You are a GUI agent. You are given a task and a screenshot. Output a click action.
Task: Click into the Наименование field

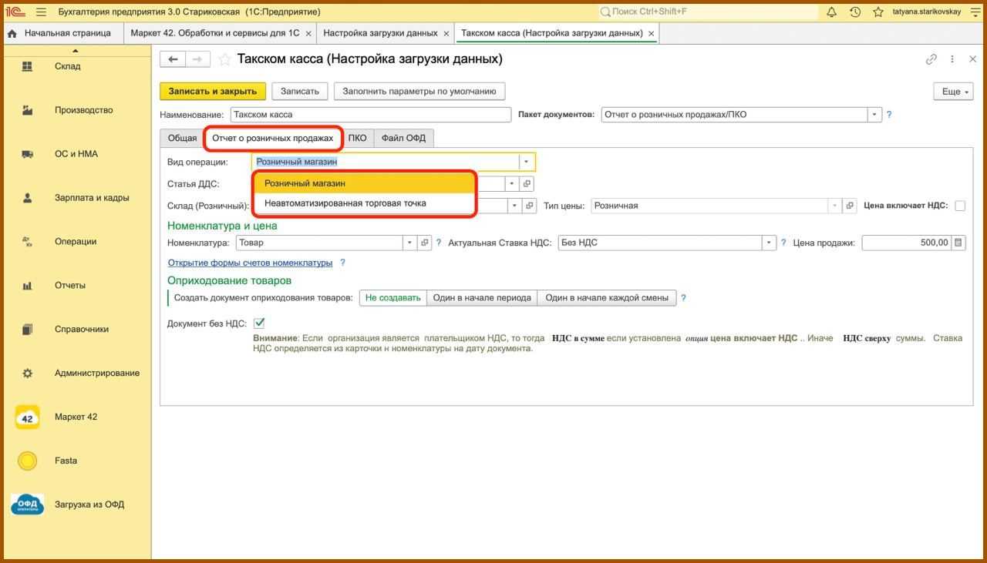pyautogui.click(x=370, y=115)
